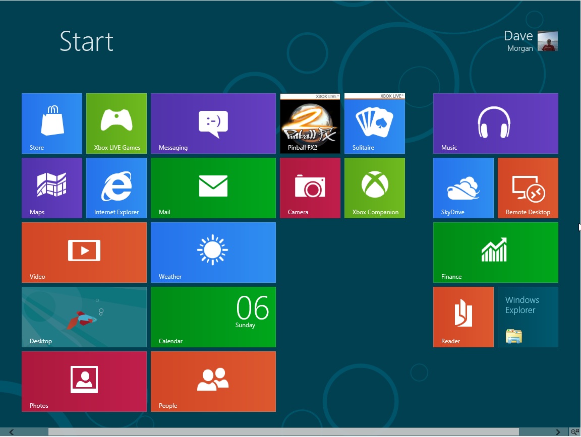Click the Dave Morgan user name

(x=518, y=41)
